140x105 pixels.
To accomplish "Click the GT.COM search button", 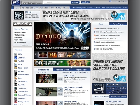I will coord(75,2).
